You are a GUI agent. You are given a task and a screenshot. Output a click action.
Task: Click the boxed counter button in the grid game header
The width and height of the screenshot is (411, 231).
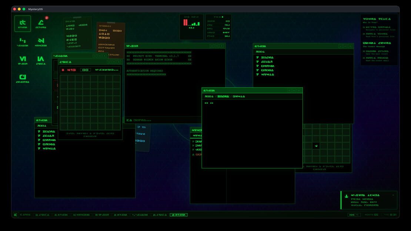pyautogui.click(x=85, y=70)
